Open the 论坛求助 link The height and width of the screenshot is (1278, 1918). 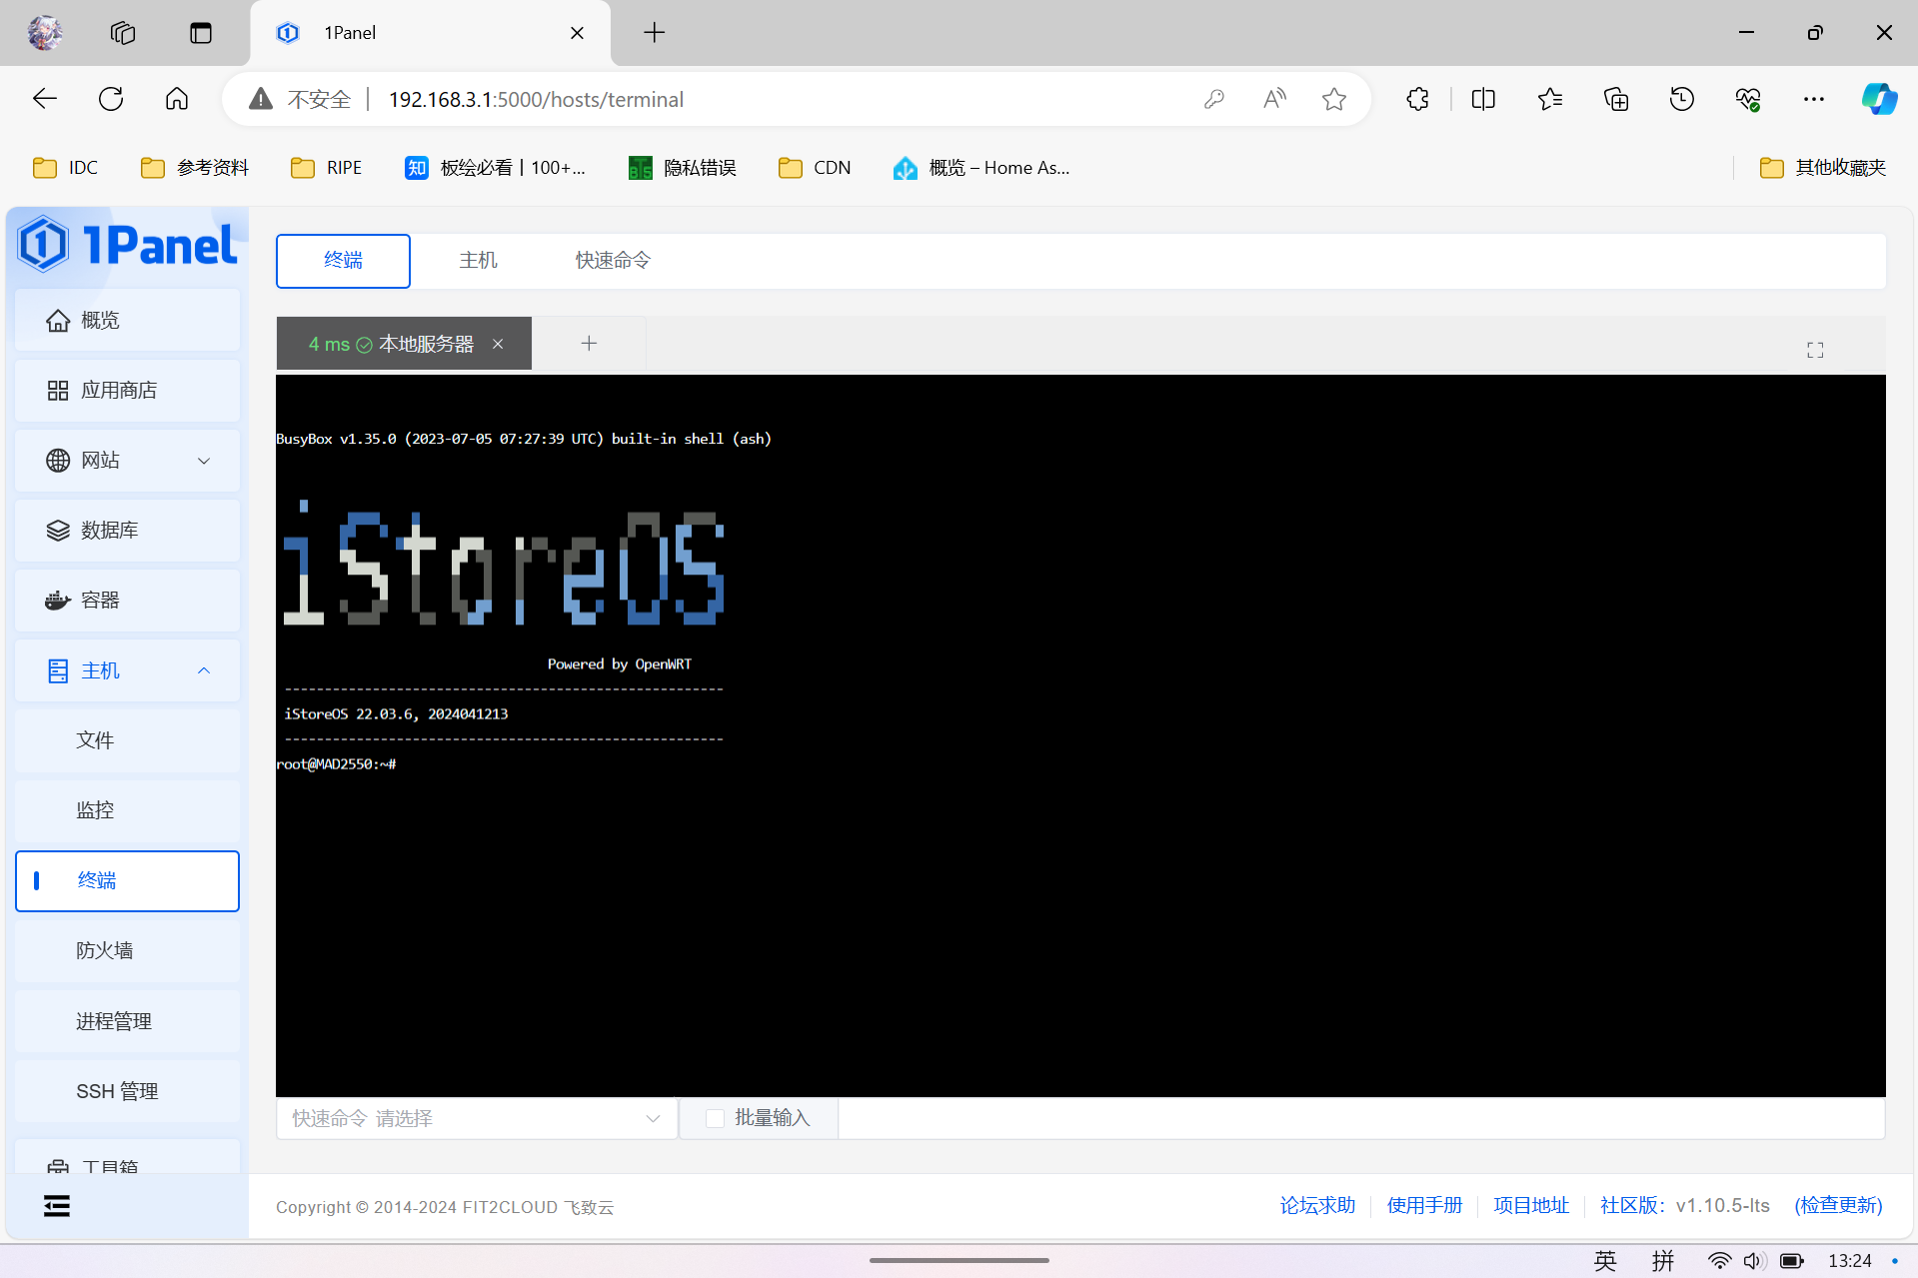(x=1317, y=1205)
